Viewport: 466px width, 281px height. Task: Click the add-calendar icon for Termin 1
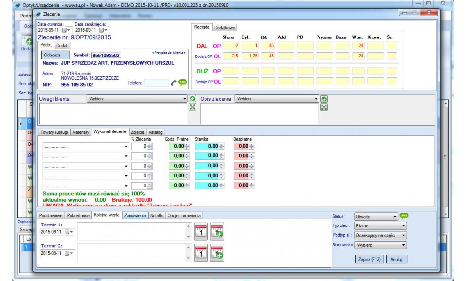217,230
